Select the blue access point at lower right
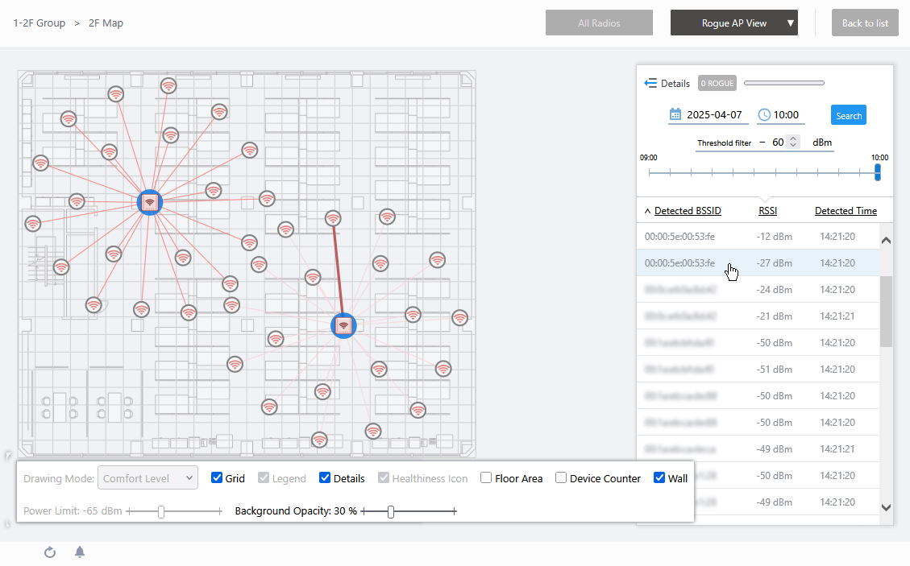The width and height of the screenshot is (910, 566). [343, 325]
